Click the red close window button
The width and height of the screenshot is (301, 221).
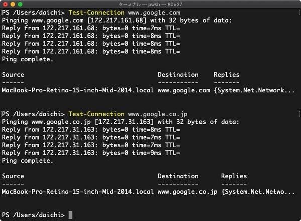click(x=5, y=4)
